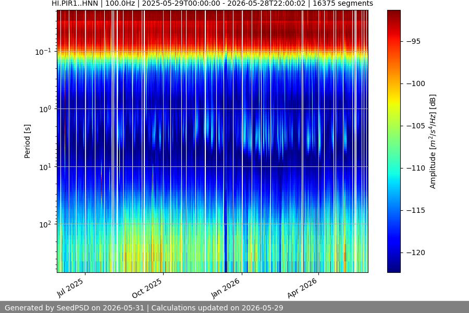Image resolution: width=469 pixels, height=313 pixels.
Task: Click the -115 value on the colorbar
Action: tap(416, 210)
